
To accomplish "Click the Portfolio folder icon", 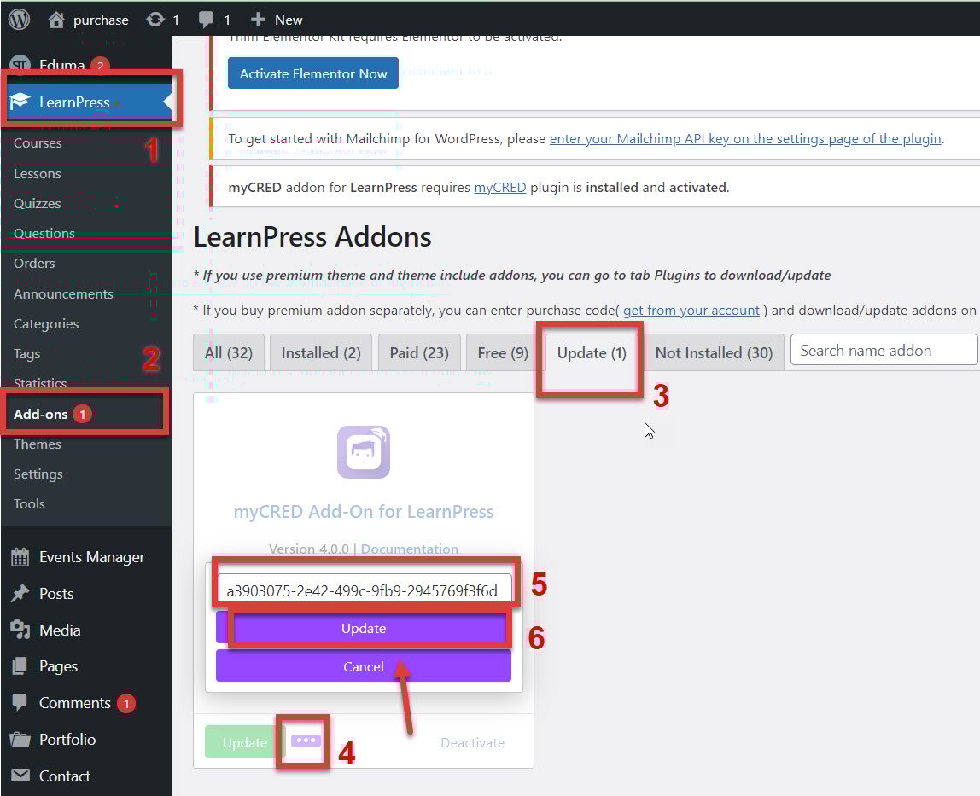I will (20, 739).
